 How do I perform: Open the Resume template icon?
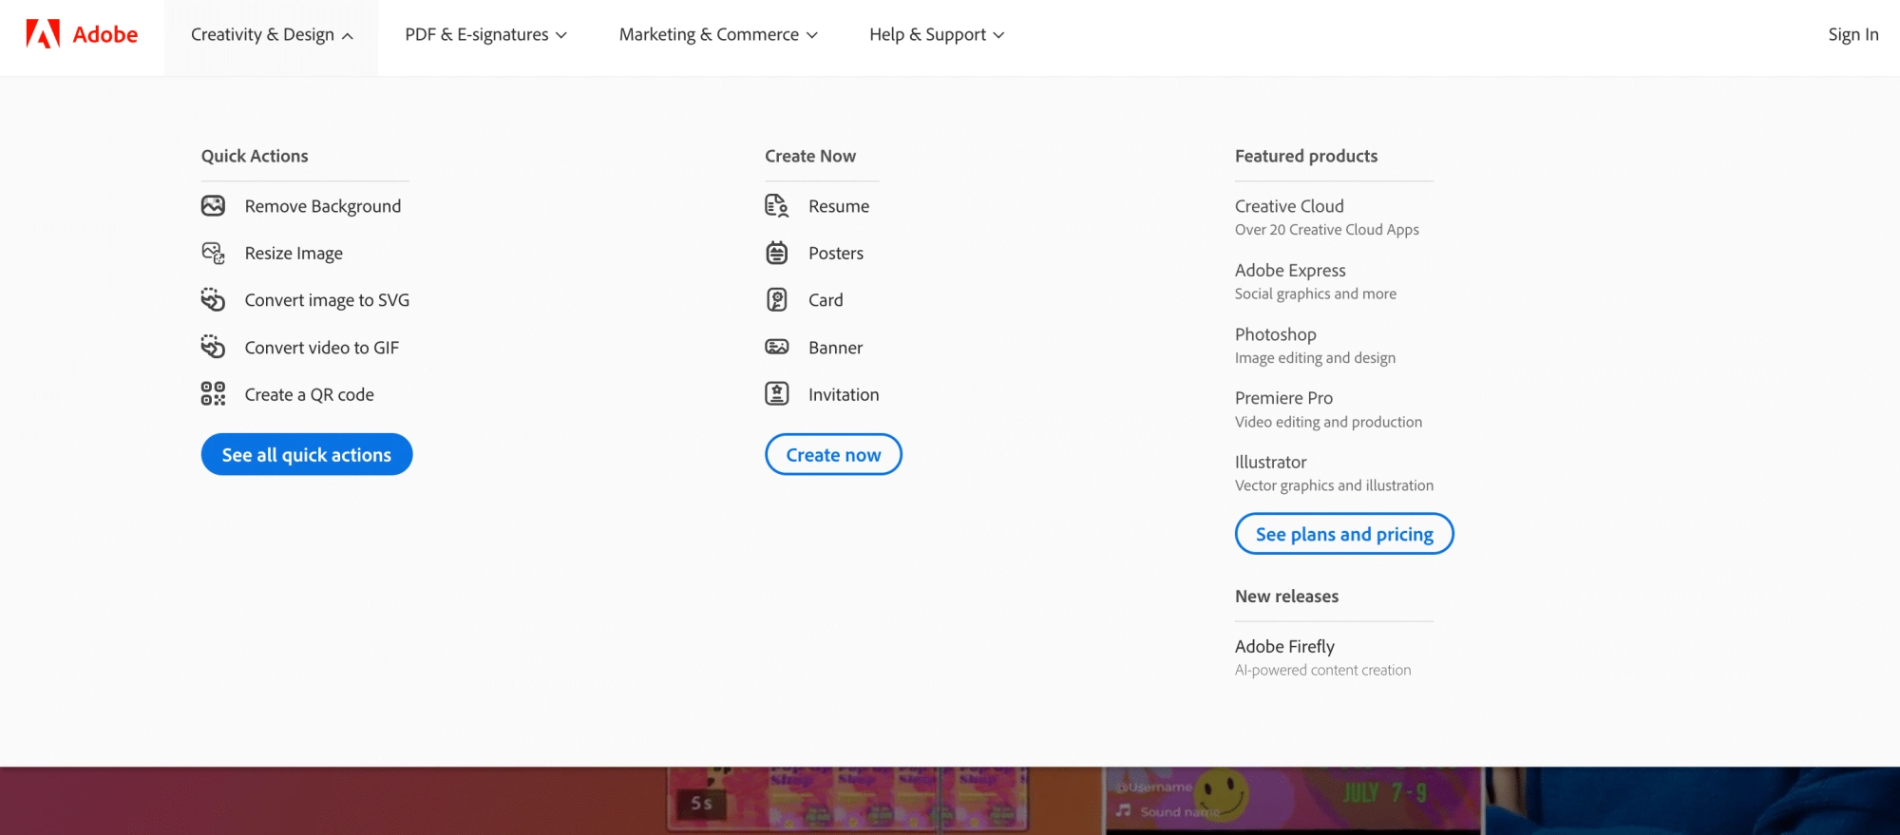point(777,206)
